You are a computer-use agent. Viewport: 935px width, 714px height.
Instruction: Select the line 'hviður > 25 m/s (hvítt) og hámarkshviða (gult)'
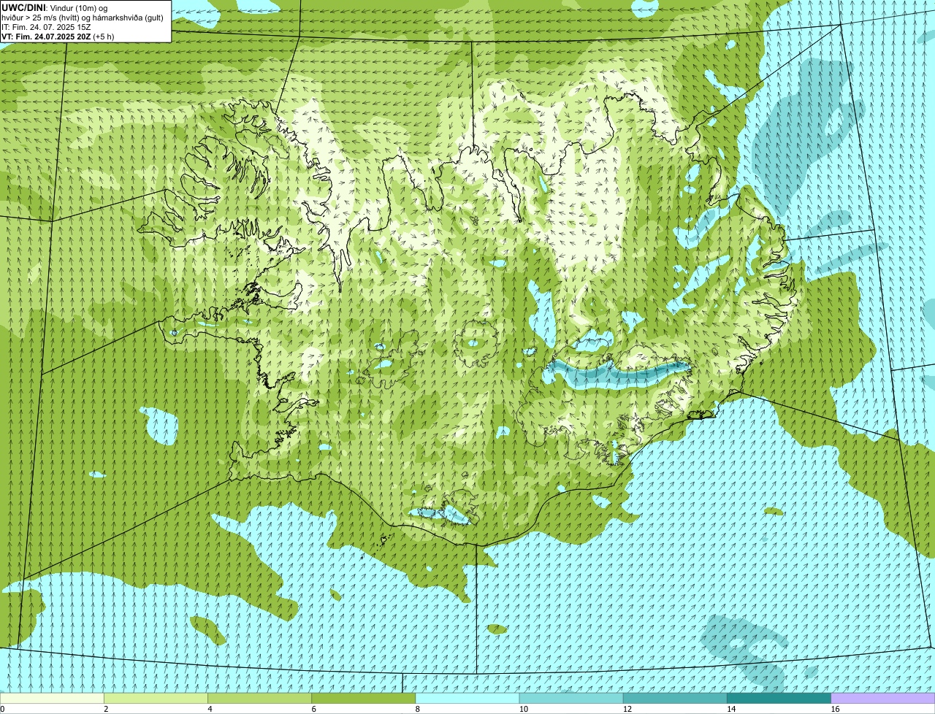point(82,17)
